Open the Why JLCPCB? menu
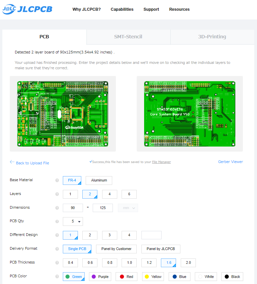Viewport: 257px width, 284px height. click(x=87, y=9)
